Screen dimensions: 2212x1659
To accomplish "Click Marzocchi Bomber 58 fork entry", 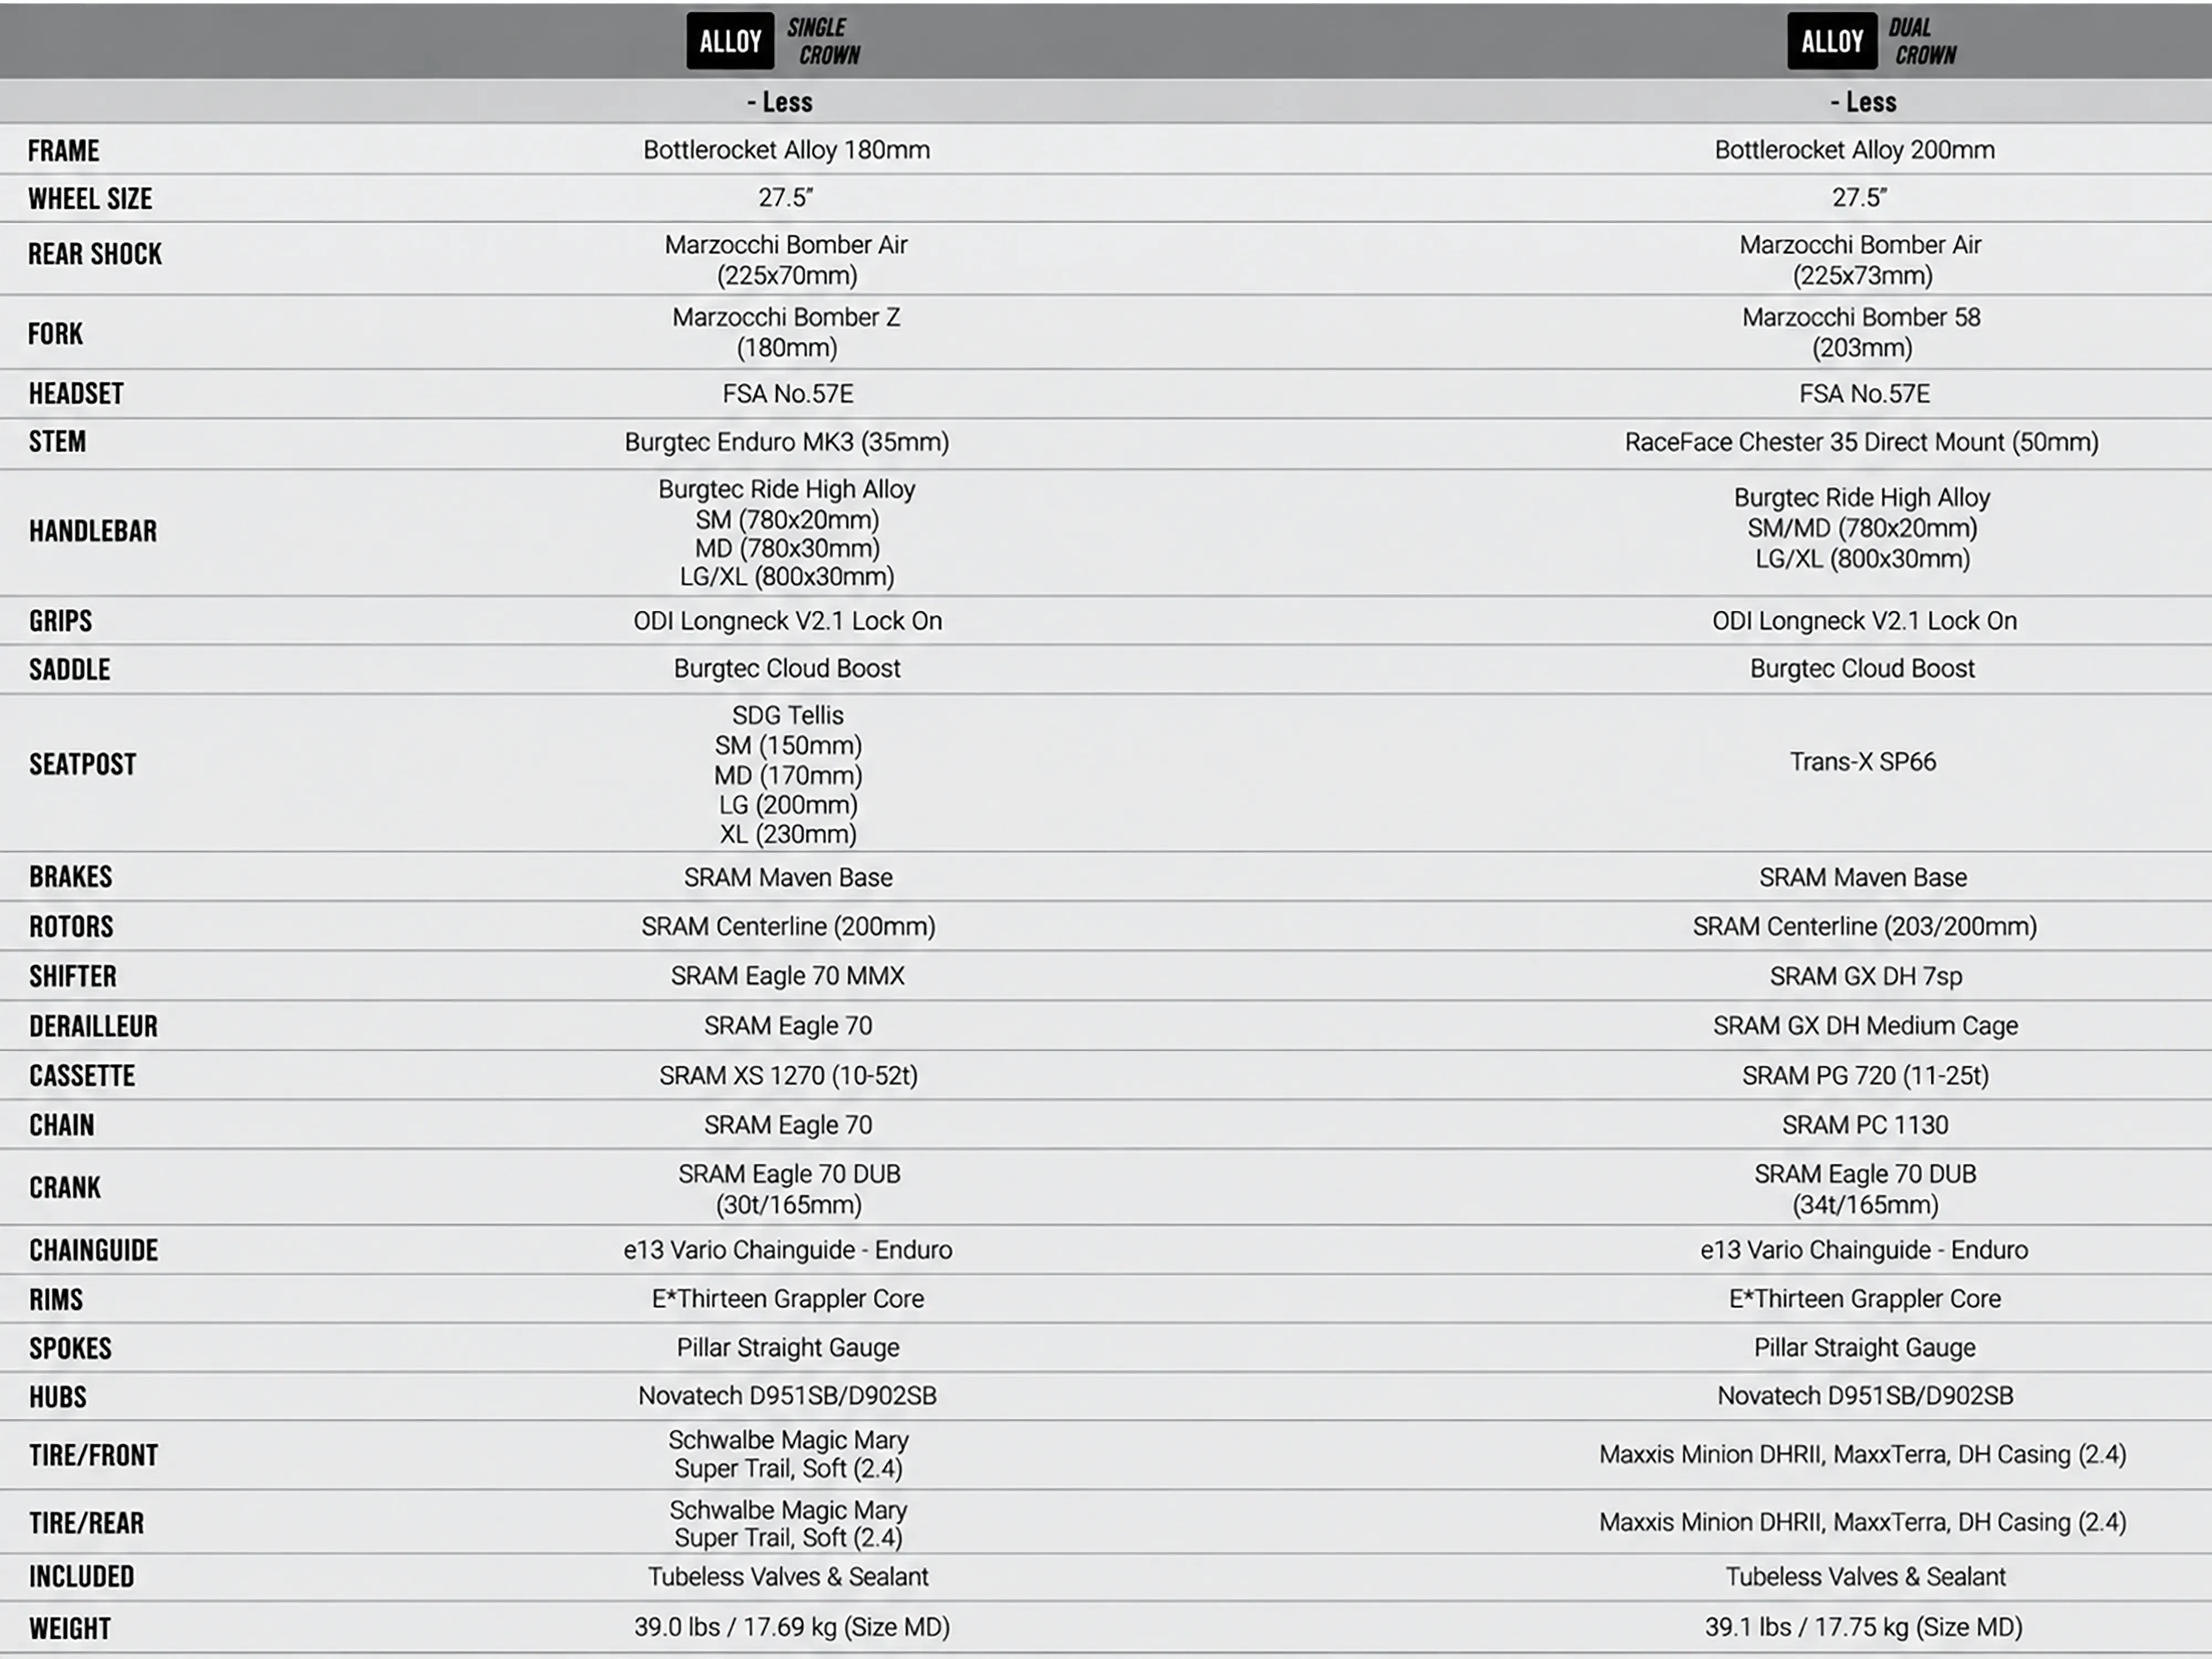I will 1861,332.
